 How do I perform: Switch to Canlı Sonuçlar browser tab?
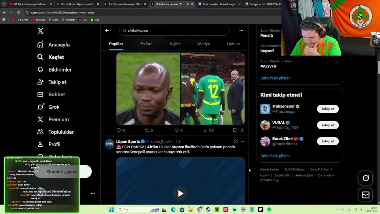[219, 4]
